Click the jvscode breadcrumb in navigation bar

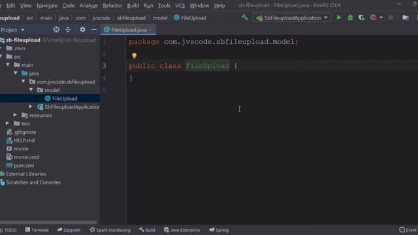(101, 18)
